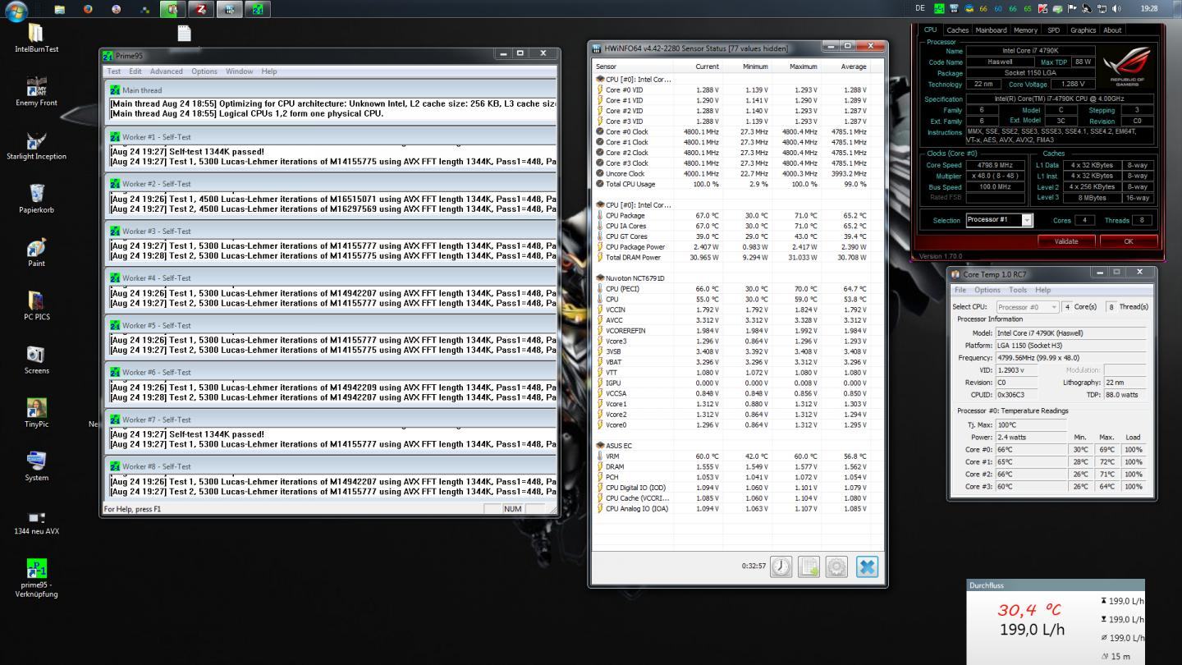
Task: Click the Current column header in HWiNFO
Action: (698, 66)
